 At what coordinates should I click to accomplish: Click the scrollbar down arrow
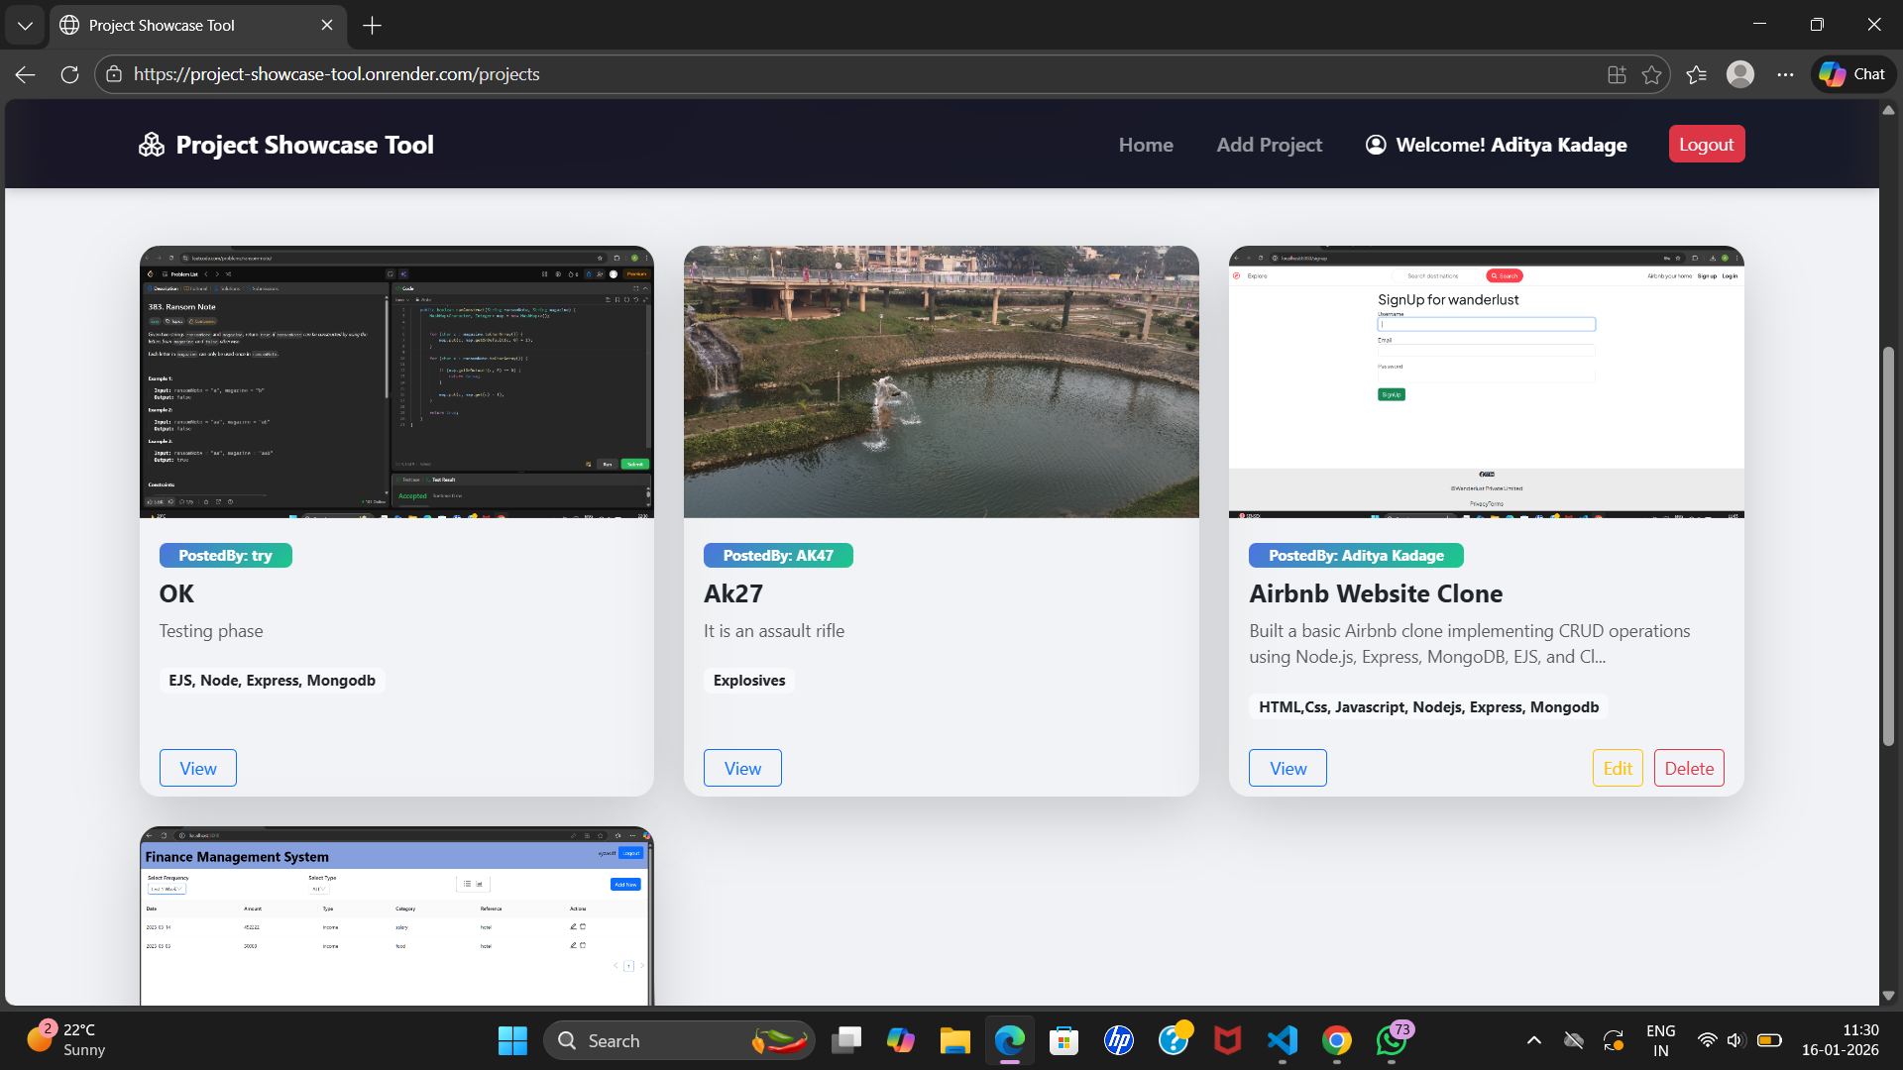coord(1888,995)
